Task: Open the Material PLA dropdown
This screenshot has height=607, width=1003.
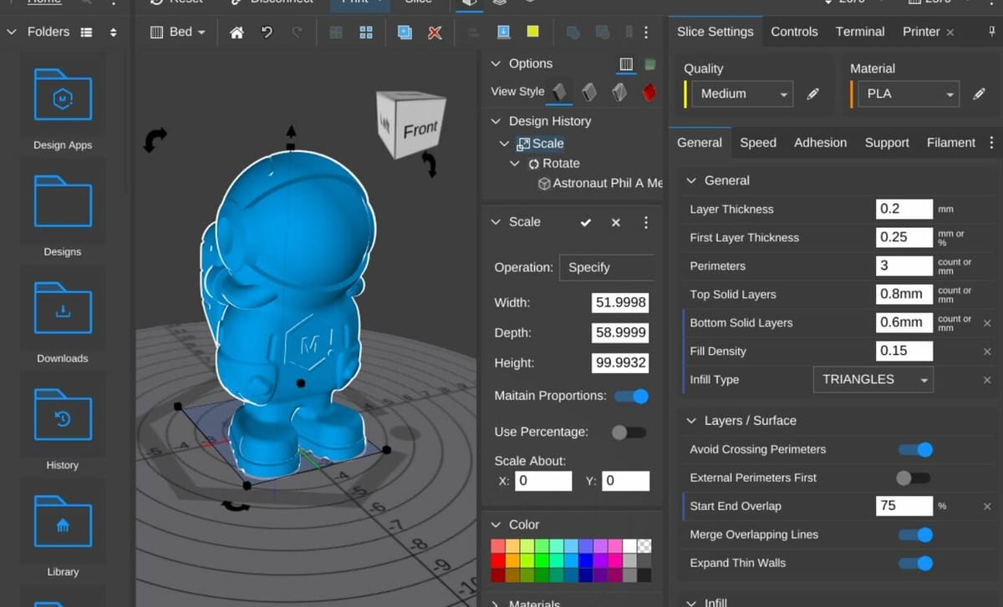Action: 907,94
